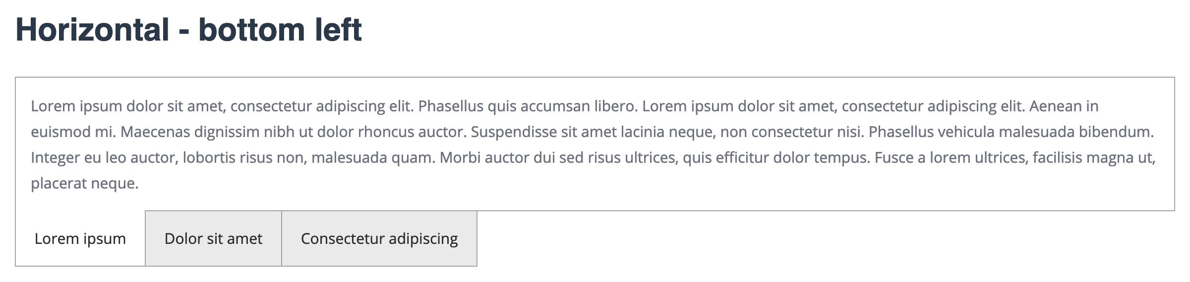The width and height of the screenshot is (1190, 282).
Task: Click the phrase Phasellus vehicula malesuada bibendum
Action: (x=1011, y=132)
